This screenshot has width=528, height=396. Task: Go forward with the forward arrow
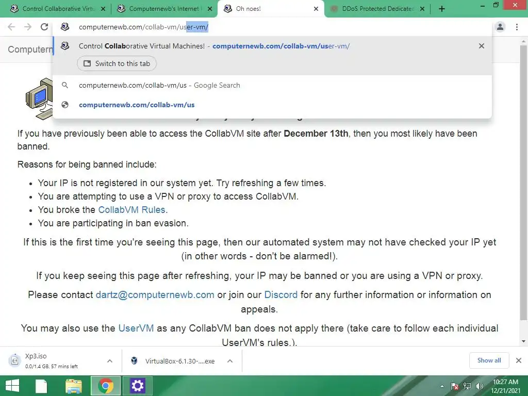[28, 27]
